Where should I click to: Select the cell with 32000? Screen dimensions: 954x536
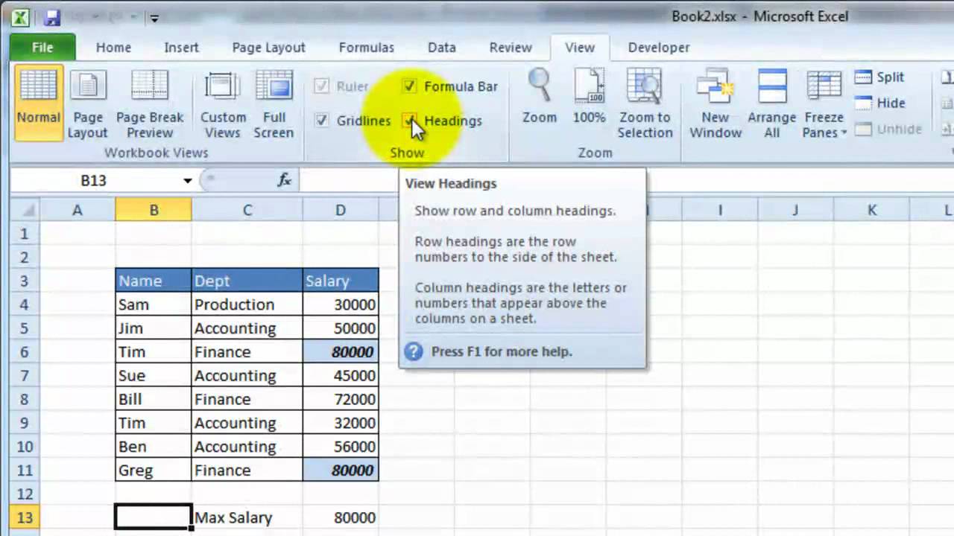tap(341, 423)
